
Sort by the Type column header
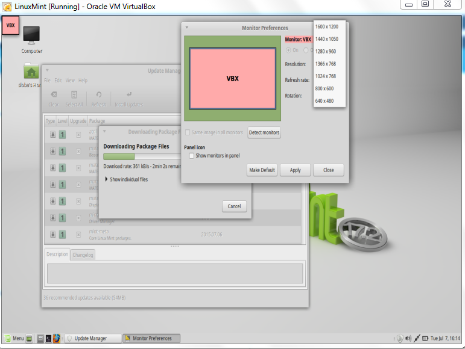(x=51, y=121)
